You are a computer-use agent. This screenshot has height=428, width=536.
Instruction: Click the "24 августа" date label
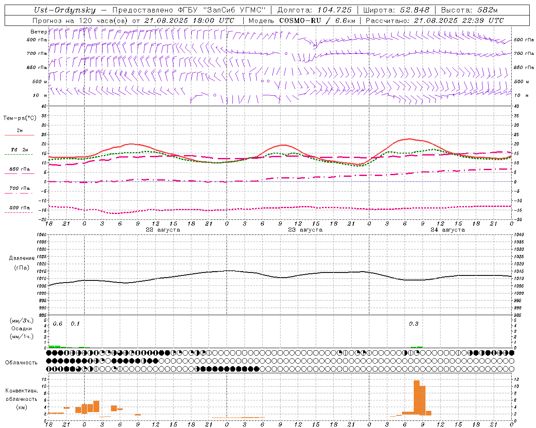pyautogui.click(x=448, y=230)
